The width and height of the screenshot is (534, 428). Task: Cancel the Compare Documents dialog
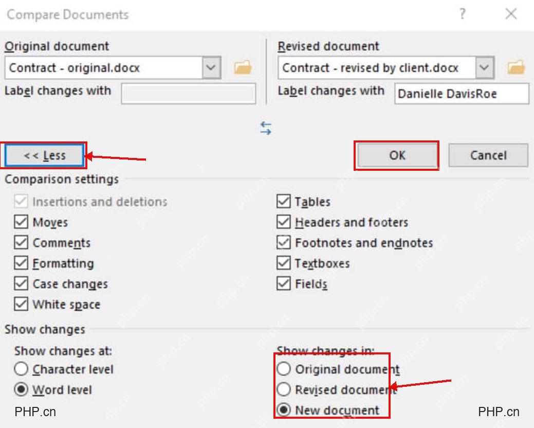[x=488, y=155]
